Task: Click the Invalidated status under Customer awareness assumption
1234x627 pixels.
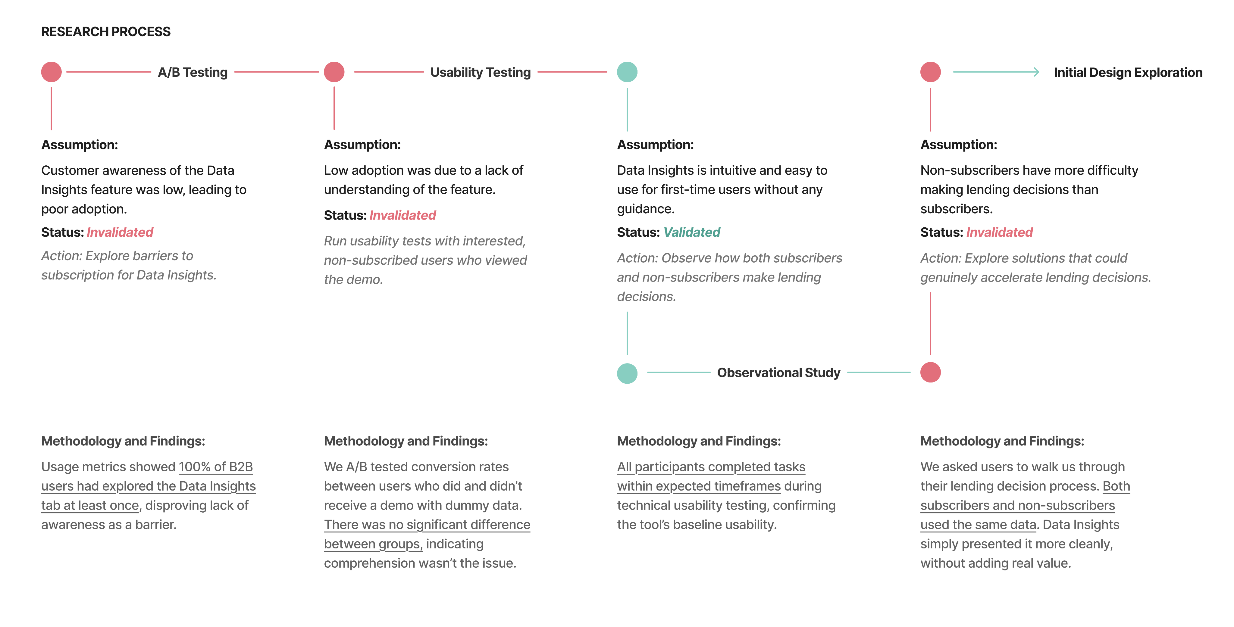Action: pos(120,232)
